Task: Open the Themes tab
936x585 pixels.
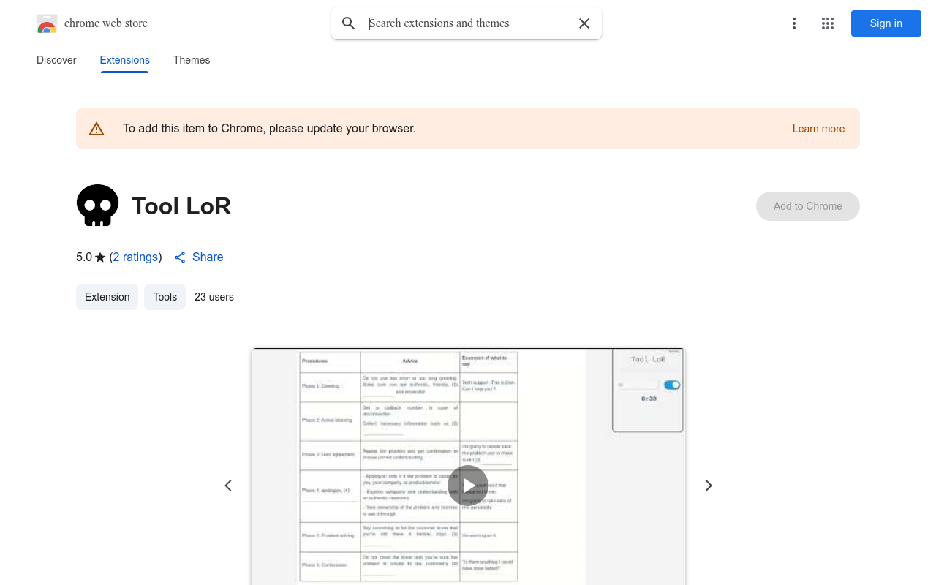Action: (x=192, y=60)
